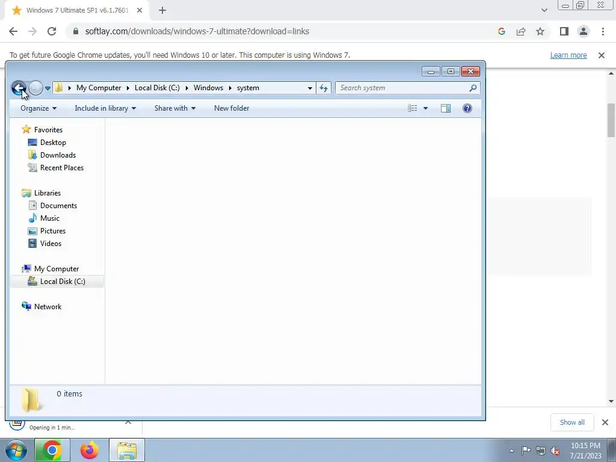The width and height of the screenshot is (616, 462).
Task: Click the Google icon in Chrome's toolbar
Action: [501, 31]
